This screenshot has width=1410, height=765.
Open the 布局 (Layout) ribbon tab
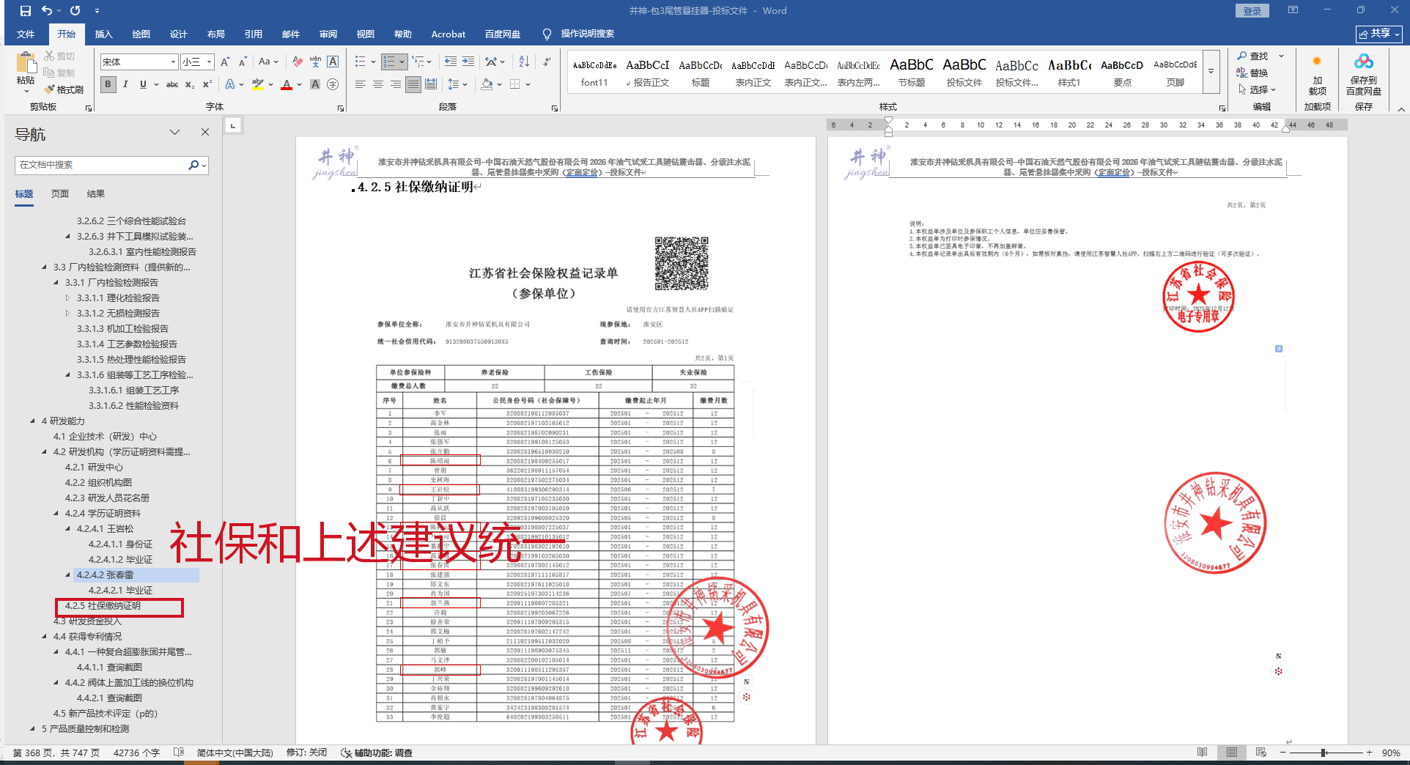216,34
